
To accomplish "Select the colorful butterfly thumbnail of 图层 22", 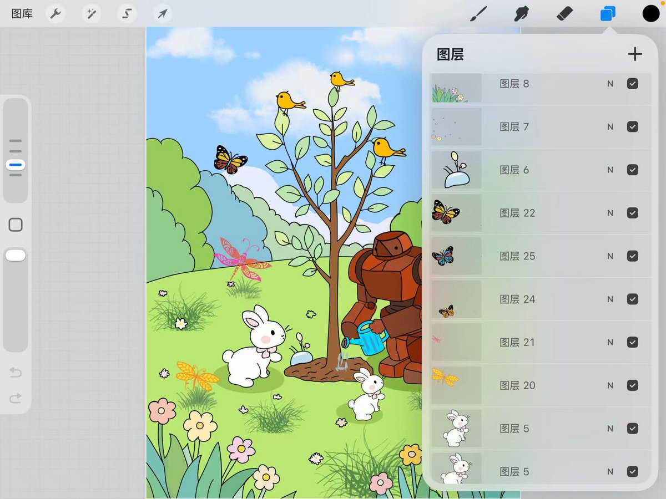I will click(x=456, y=213).
